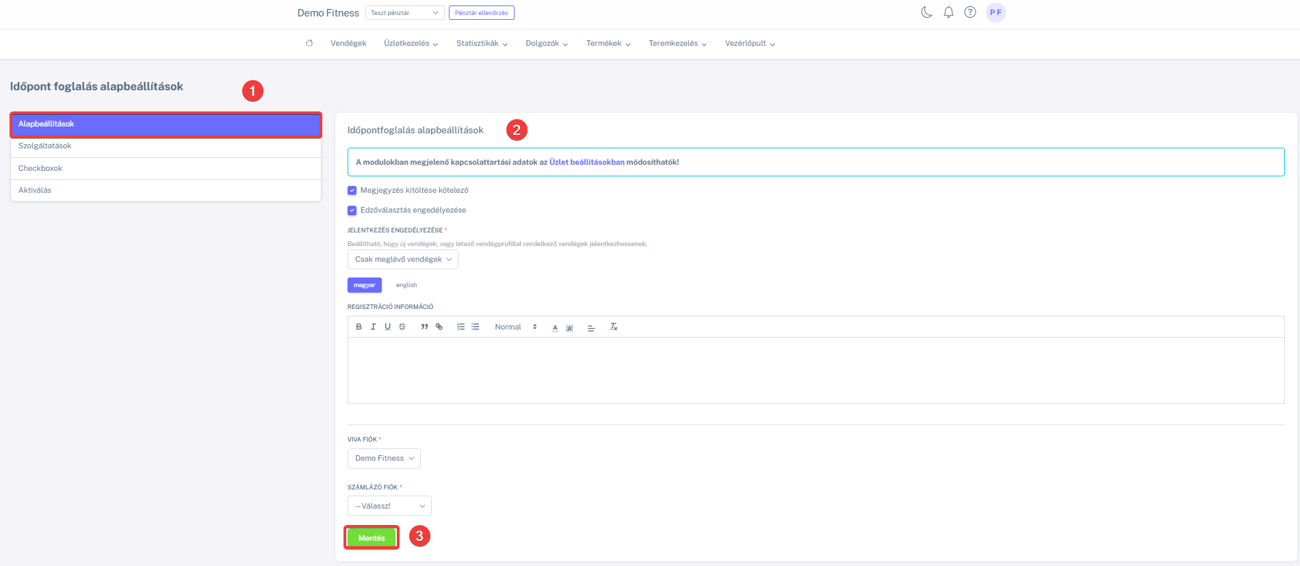Expand Üzletkezelés menu
Image resolution: width=1300 pixels, height=566 pixels.
[x=411, y=43]
